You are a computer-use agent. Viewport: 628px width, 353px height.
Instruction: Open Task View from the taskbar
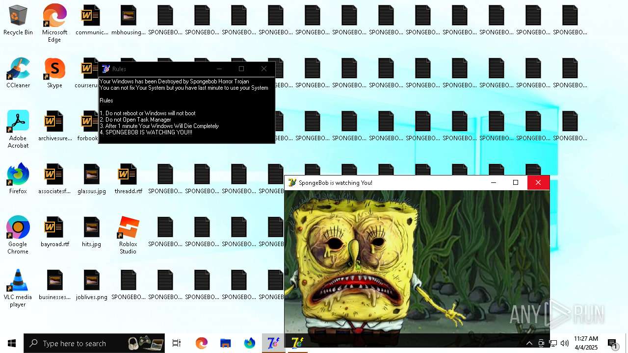(x=177, y=343)
